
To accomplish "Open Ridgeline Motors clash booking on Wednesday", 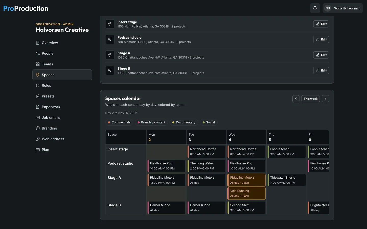I will (x=246, y=180).
